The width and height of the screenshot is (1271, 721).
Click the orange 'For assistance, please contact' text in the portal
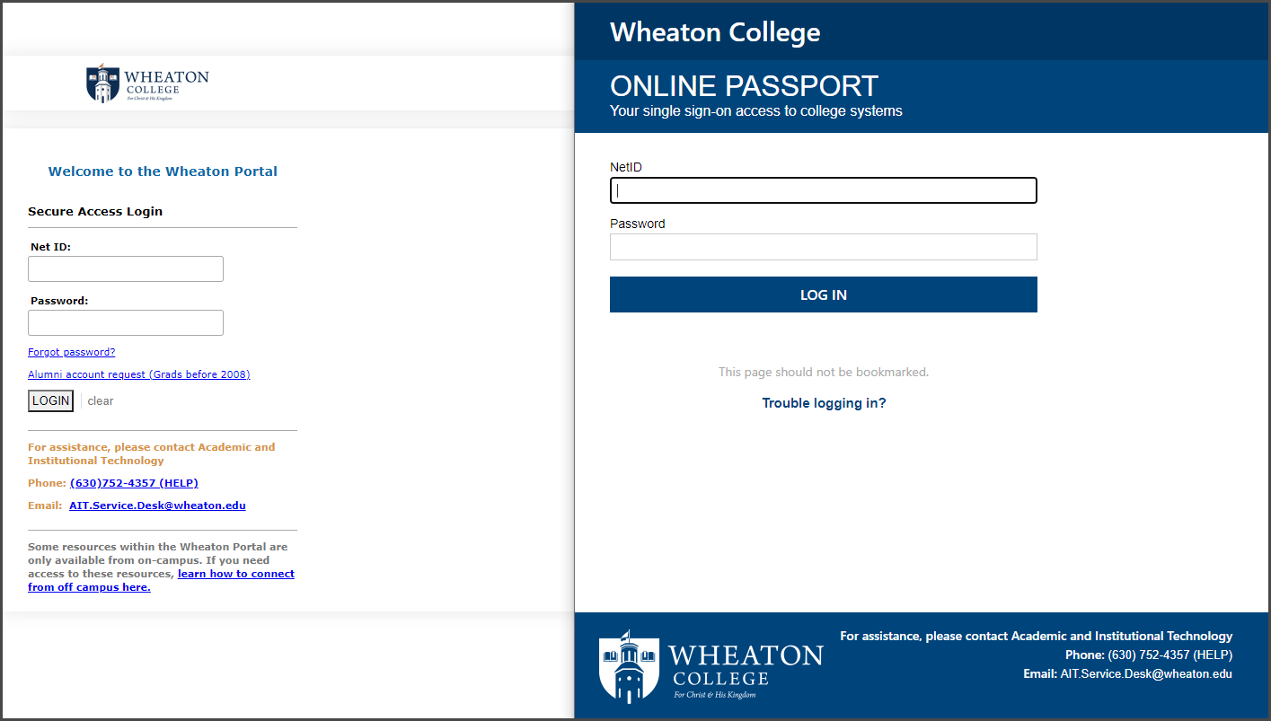152,453
